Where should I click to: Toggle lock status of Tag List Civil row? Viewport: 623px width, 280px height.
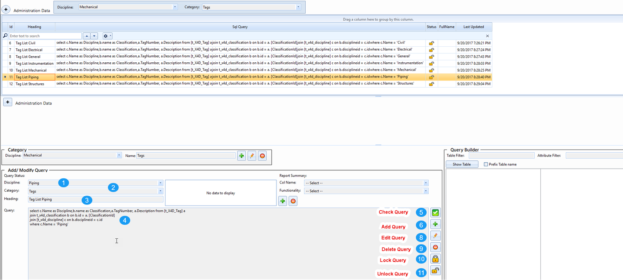[x=431, y=43]
